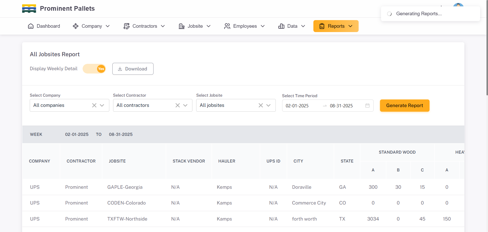Image resolution: width=488 pixels, height=232 pixels.
Task: Open the calendar icon in time period
Action: 367,106
